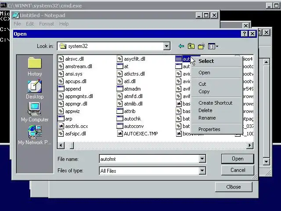Viewport: 281px width, 211px height.
Task: Select the asctrls.ocx file
Action: [x=73, y=126]
